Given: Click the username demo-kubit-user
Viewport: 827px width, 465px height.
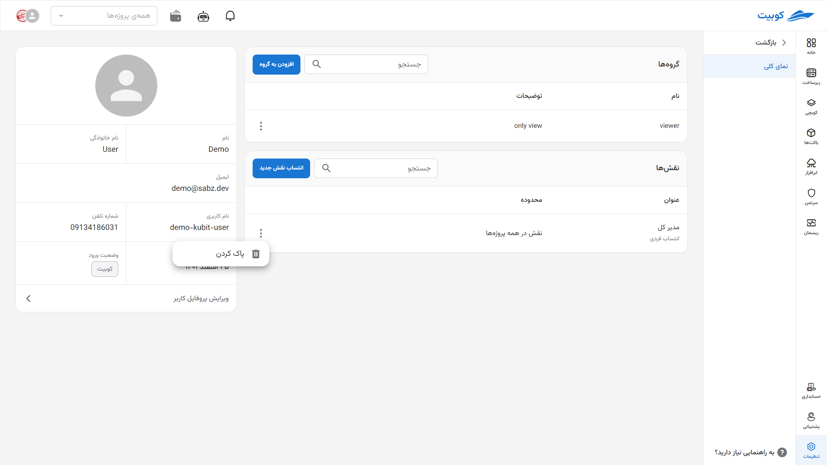Looking at the screenshot, I should coord(199,227).
